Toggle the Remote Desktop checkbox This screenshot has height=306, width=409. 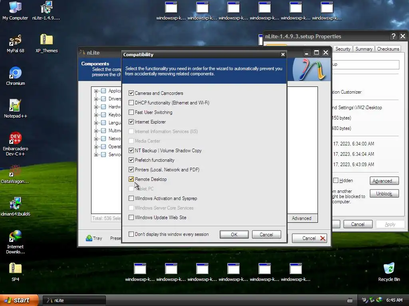tap(131, 179)
